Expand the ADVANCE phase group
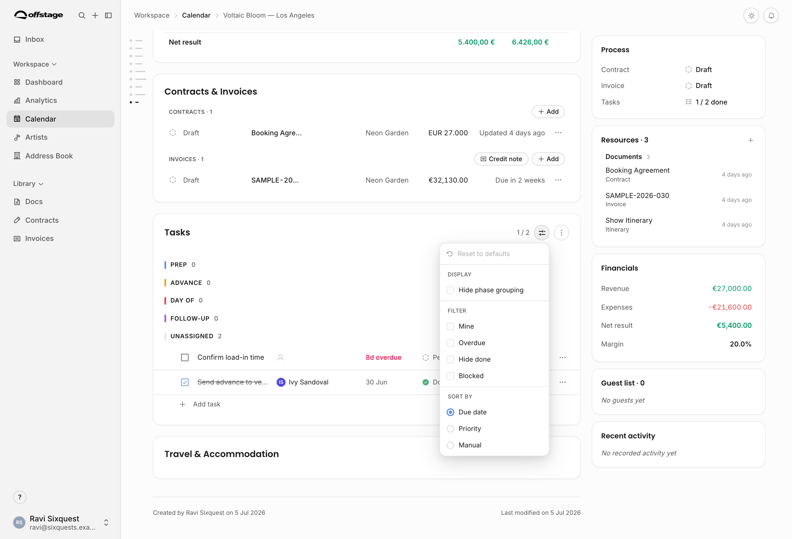Screen dimensions: 792x539 (188, 283)
